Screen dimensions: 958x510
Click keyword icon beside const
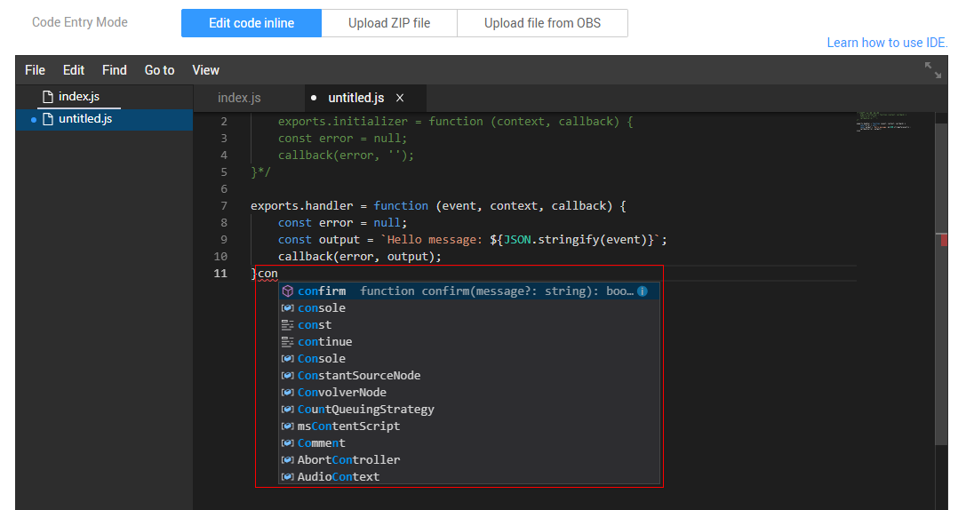click(x=287, y=325)
